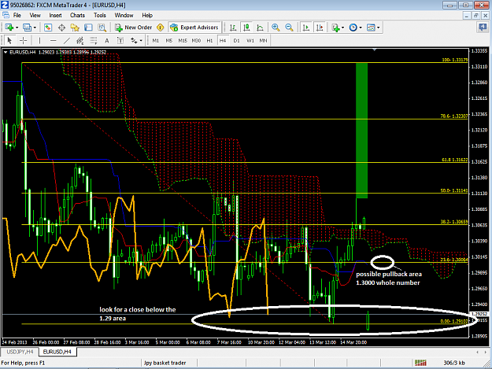492x369 pixels.
Task: Switch chart to MN timeframe
Action: coord(263,40)
